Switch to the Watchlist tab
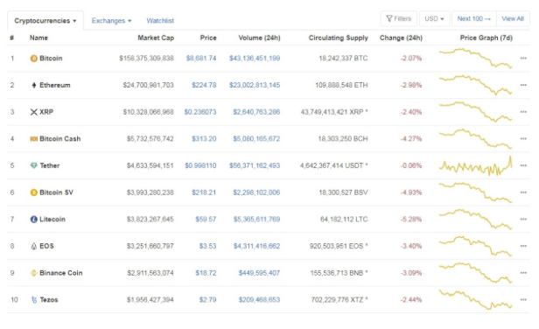This screenshot has width=539, height=329. tap(160, 21)
